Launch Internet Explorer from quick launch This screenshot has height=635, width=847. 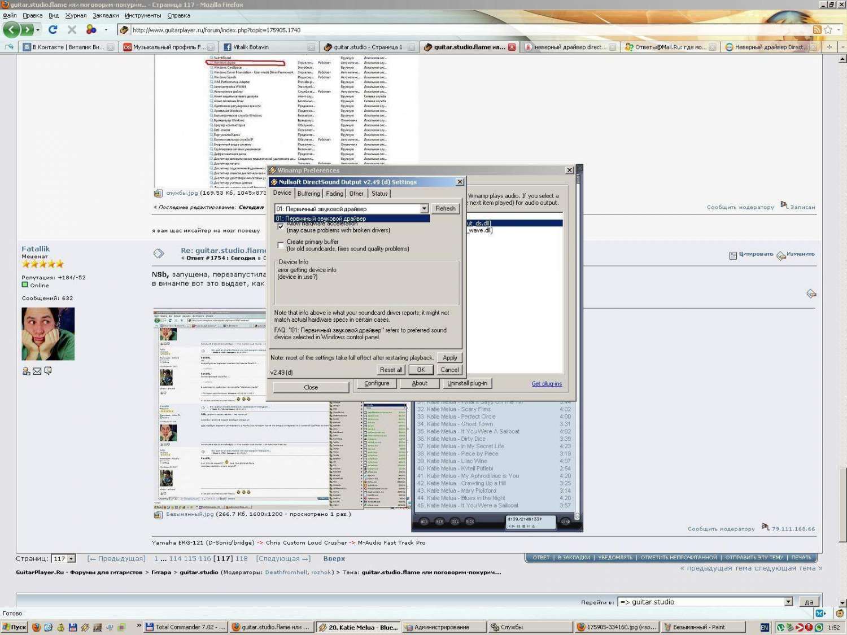48,627
